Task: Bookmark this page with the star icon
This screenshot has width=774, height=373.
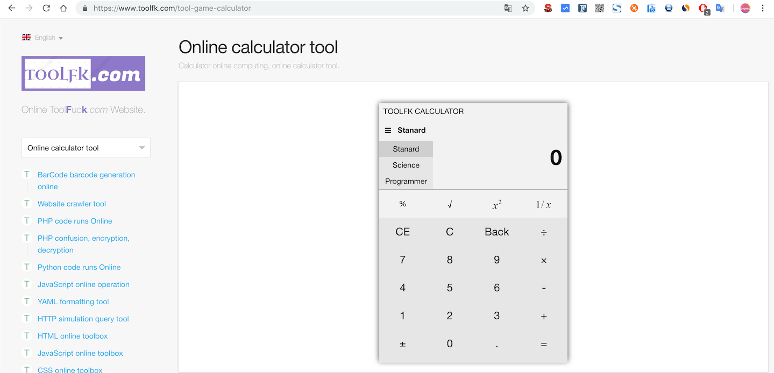Action: 526,8
